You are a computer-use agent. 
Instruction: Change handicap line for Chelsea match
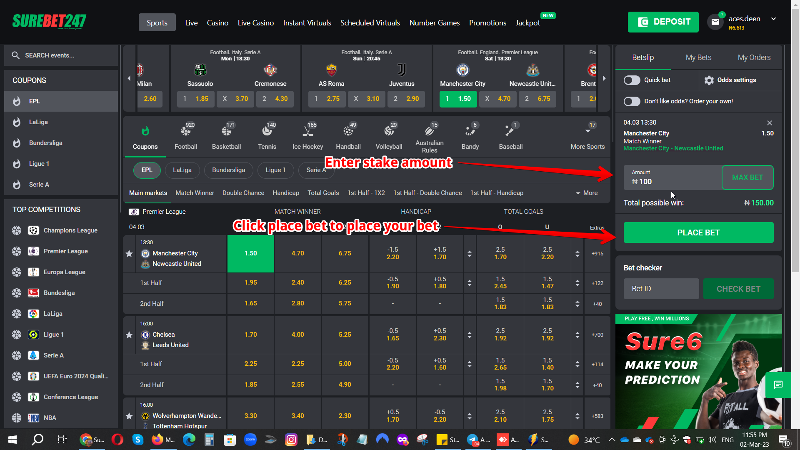470,335
